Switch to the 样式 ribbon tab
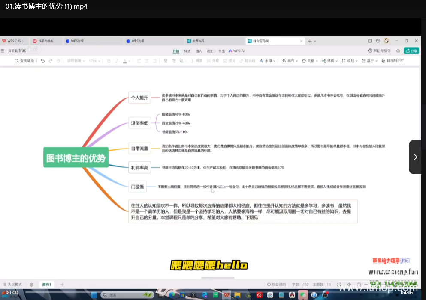Viewport: 426px width, 300px height. coord(187,51)
